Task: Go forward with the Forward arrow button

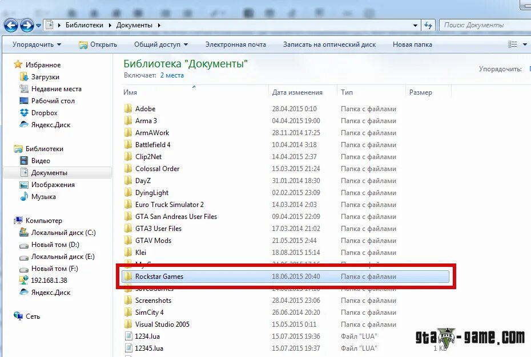Action: 27,26
